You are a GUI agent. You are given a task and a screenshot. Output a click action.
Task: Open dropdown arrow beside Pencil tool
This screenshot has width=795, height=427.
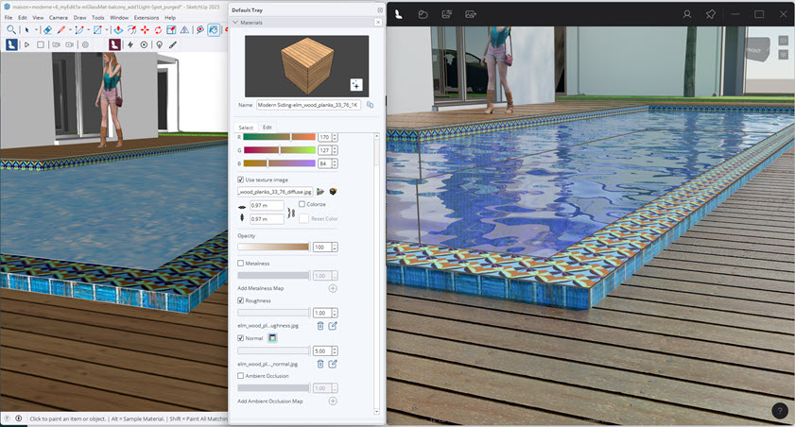point(72,30)
